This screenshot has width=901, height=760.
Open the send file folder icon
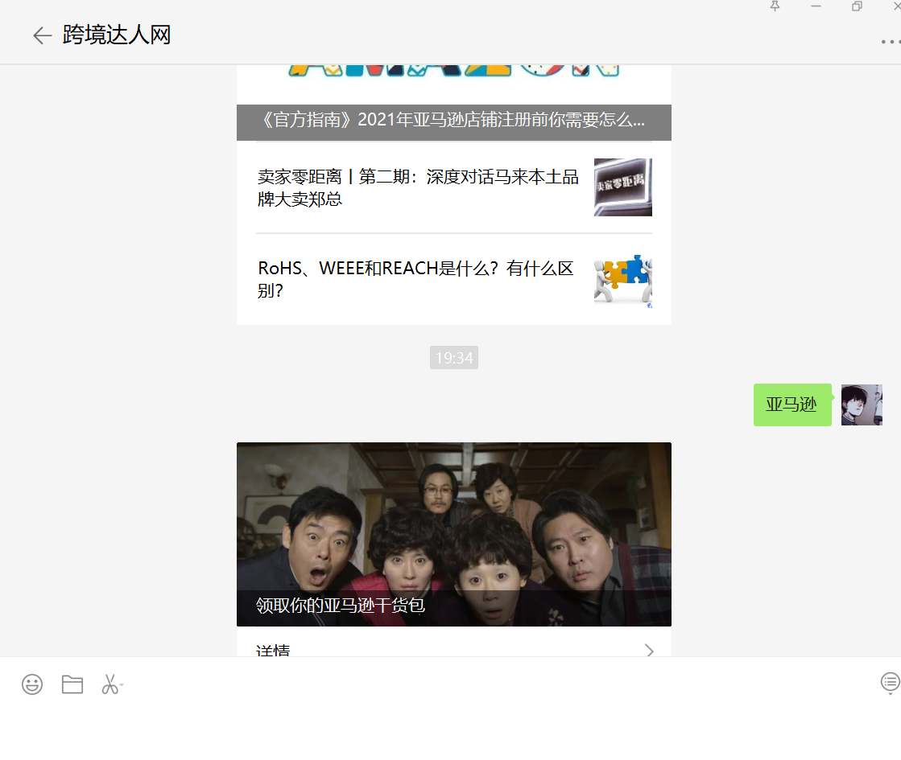(x=72, y=684)
